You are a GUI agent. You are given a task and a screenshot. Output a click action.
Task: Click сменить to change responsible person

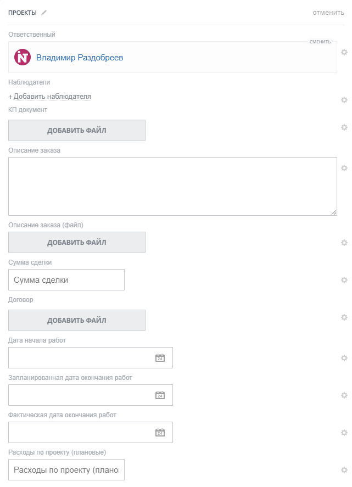[320, 42]
